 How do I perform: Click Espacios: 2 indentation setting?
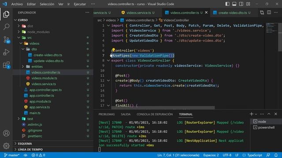(x=211, y=155)
